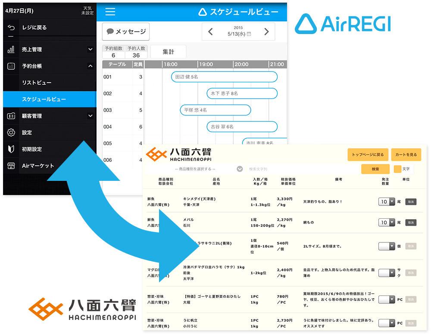Click カートを見る button

click(x=406, y=155)
